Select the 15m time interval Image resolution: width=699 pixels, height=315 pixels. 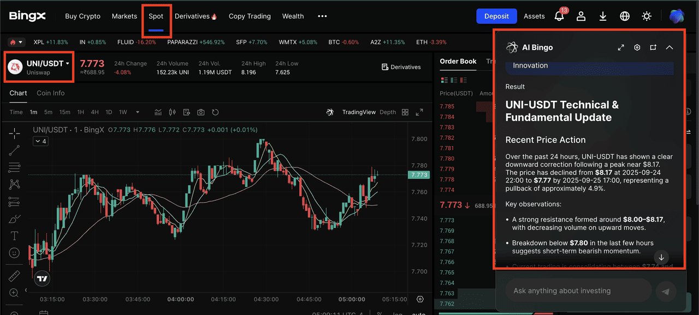65,112
